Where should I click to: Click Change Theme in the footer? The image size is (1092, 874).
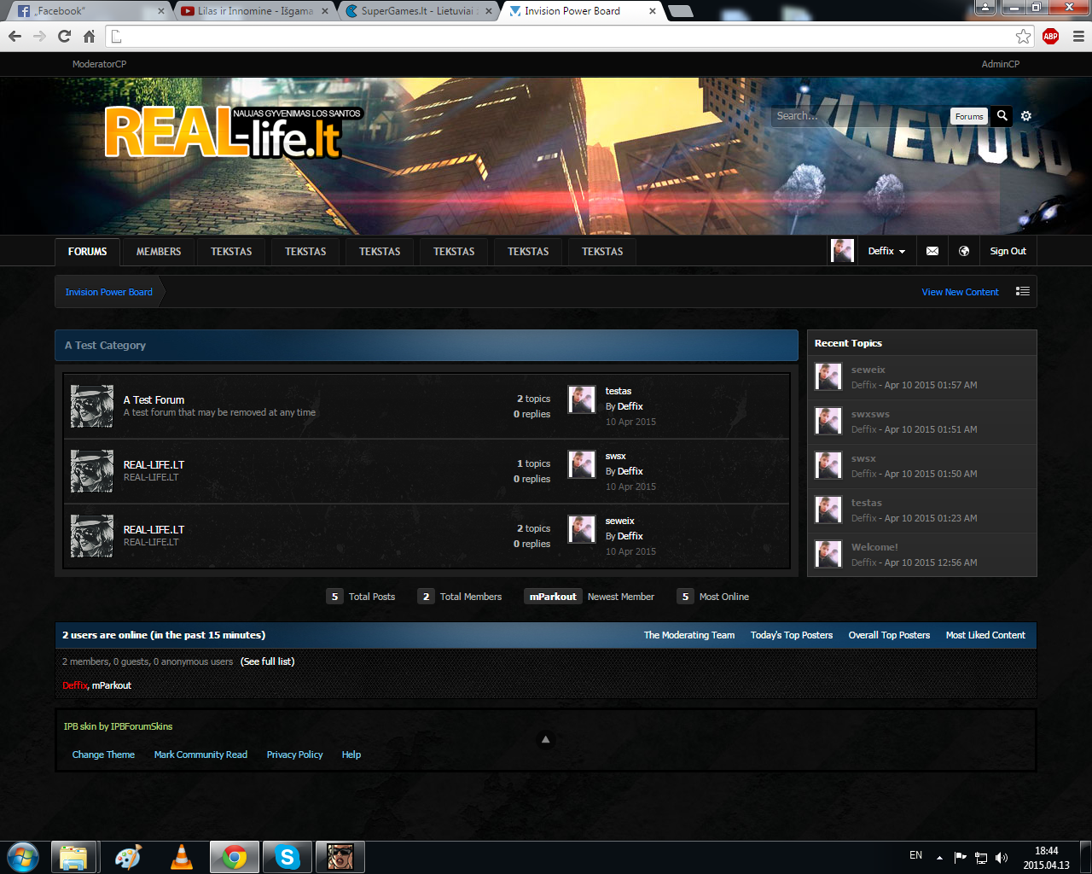[103, 755]
